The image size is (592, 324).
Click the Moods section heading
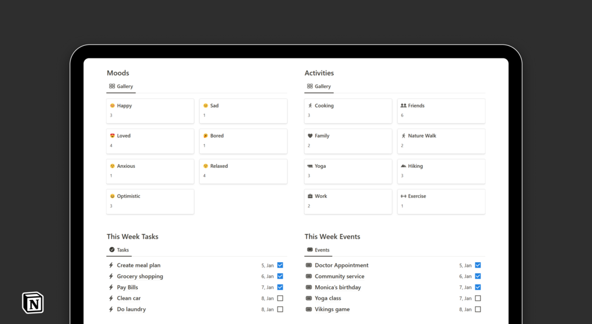tap(118, 73)
